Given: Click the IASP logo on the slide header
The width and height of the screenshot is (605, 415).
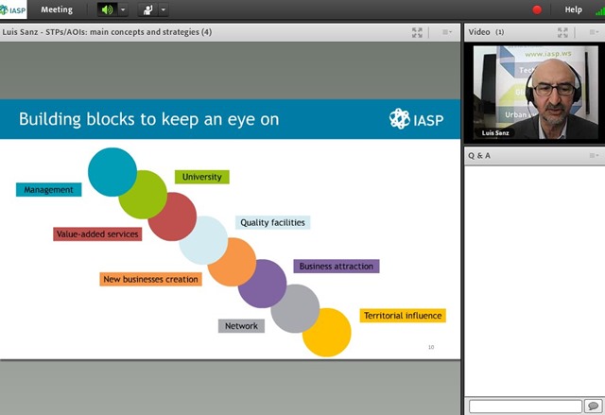Looking at the screenshot, I should [x=416, y=119].
